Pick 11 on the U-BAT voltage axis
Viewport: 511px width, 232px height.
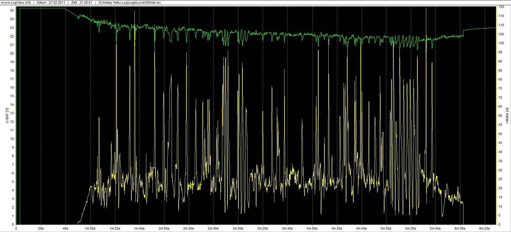point(12,130)
